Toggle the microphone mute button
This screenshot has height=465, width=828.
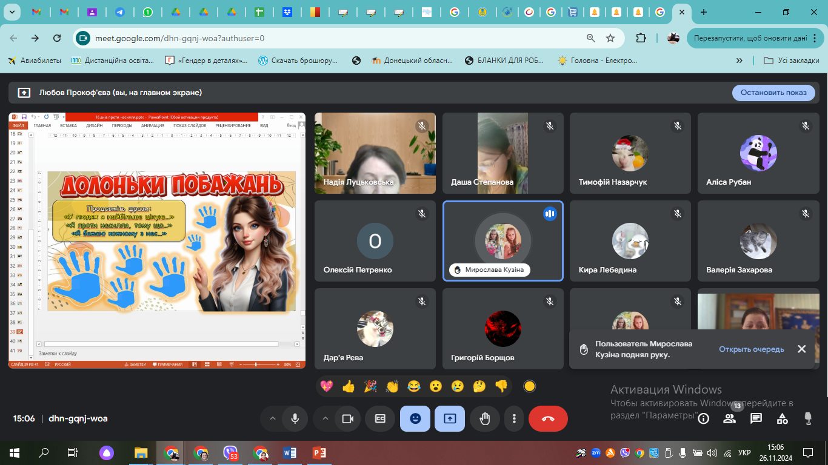click(295, 418)
